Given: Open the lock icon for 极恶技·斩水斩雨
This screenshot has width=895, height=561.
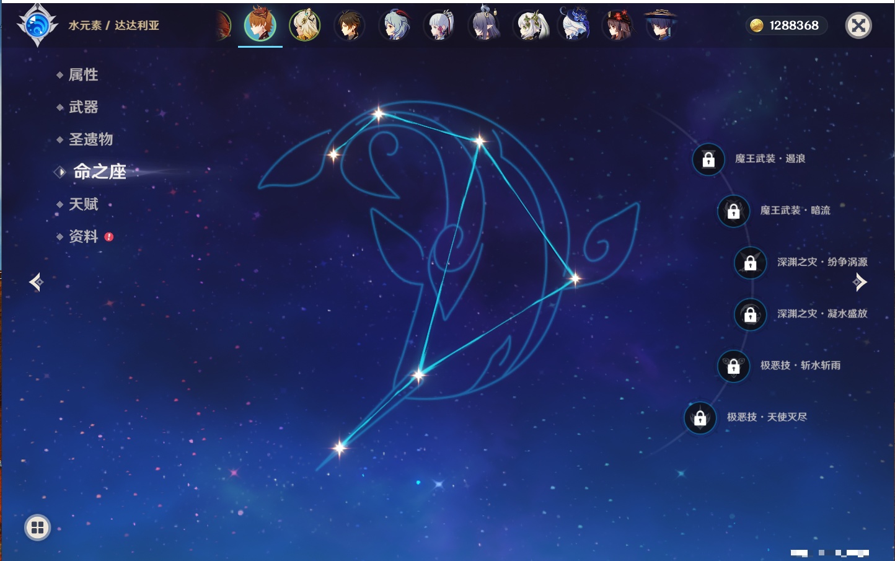Looking at the screenshot, I should point(733,366).
